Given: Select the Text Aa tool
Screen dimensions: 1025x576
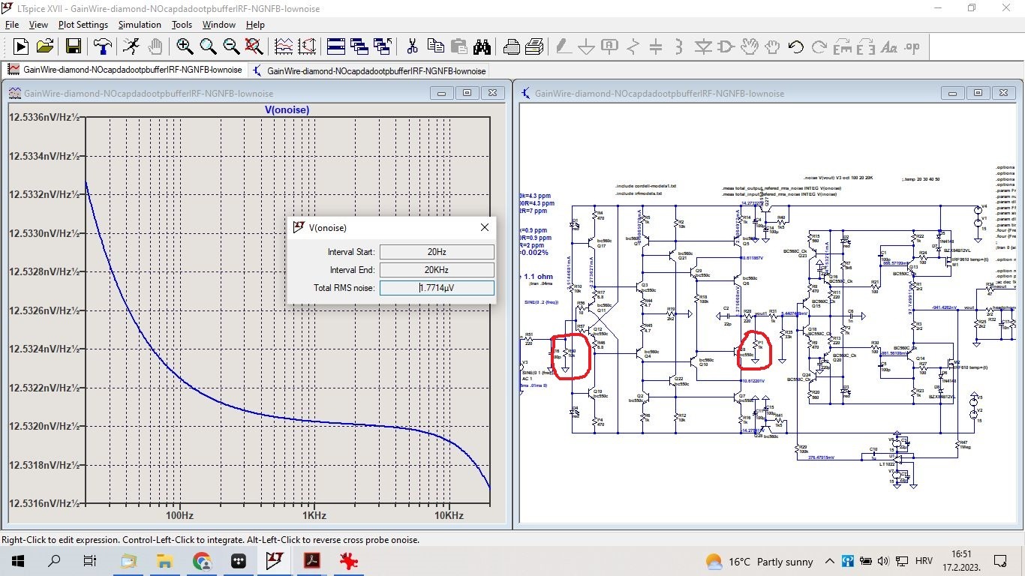Looking at the screenshot, I should pos(889,46).
